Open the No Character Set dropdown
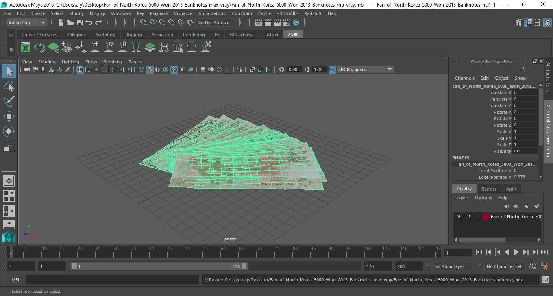The height and width of the screenshot is (296, 553). (x=505, y=266)
